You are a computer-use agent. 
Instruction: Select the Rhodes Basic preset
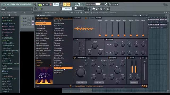[x=58, y=48]
